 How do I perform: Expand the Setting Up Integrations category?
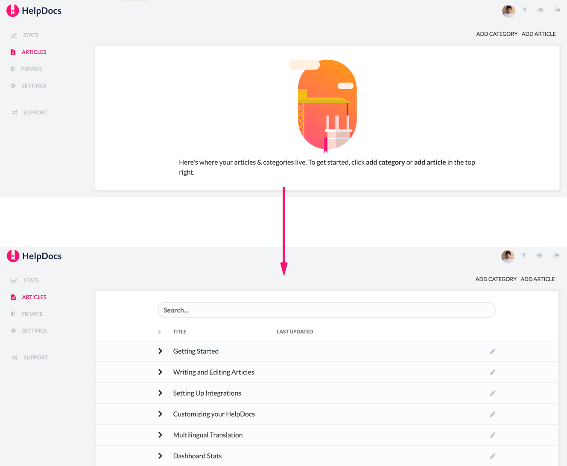click(160, 393)
